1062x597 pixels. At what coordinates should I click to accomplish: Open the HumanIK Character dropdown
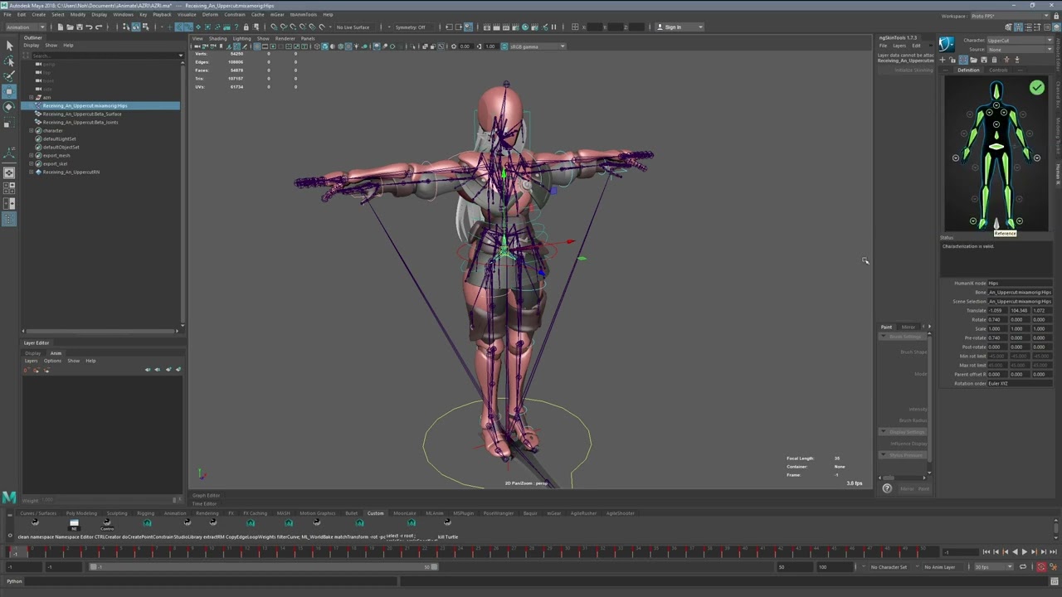1020,40
